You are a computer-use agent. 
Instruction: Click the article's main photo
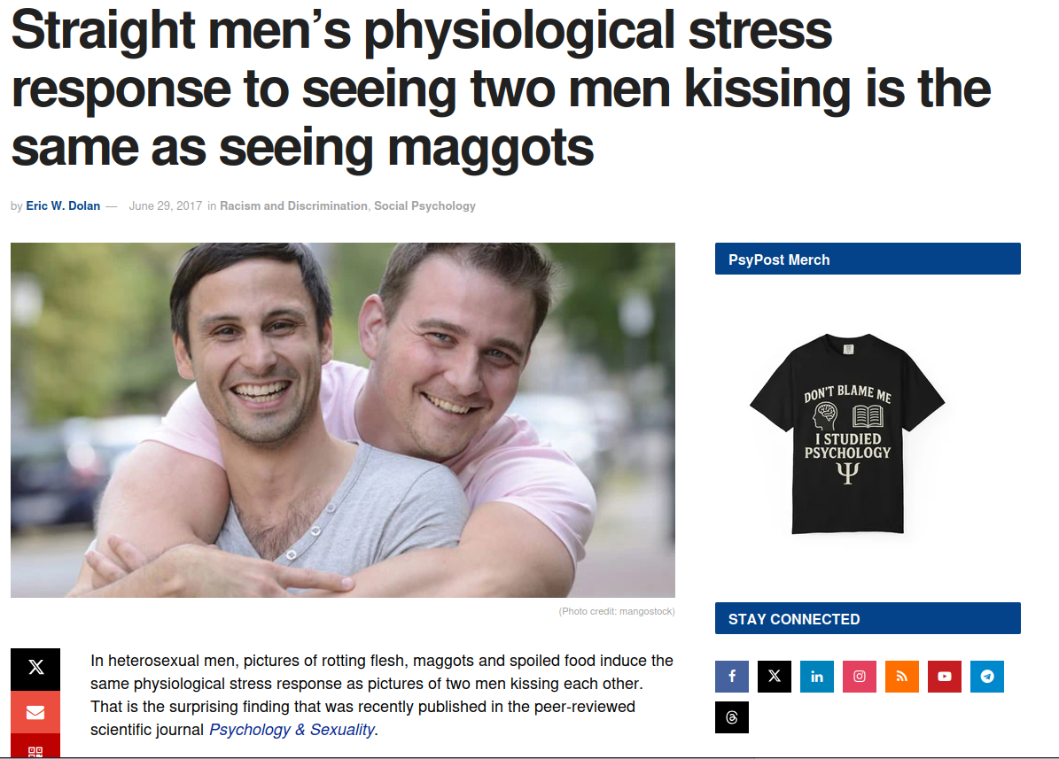pyautogui.click(x=342, y=420)
